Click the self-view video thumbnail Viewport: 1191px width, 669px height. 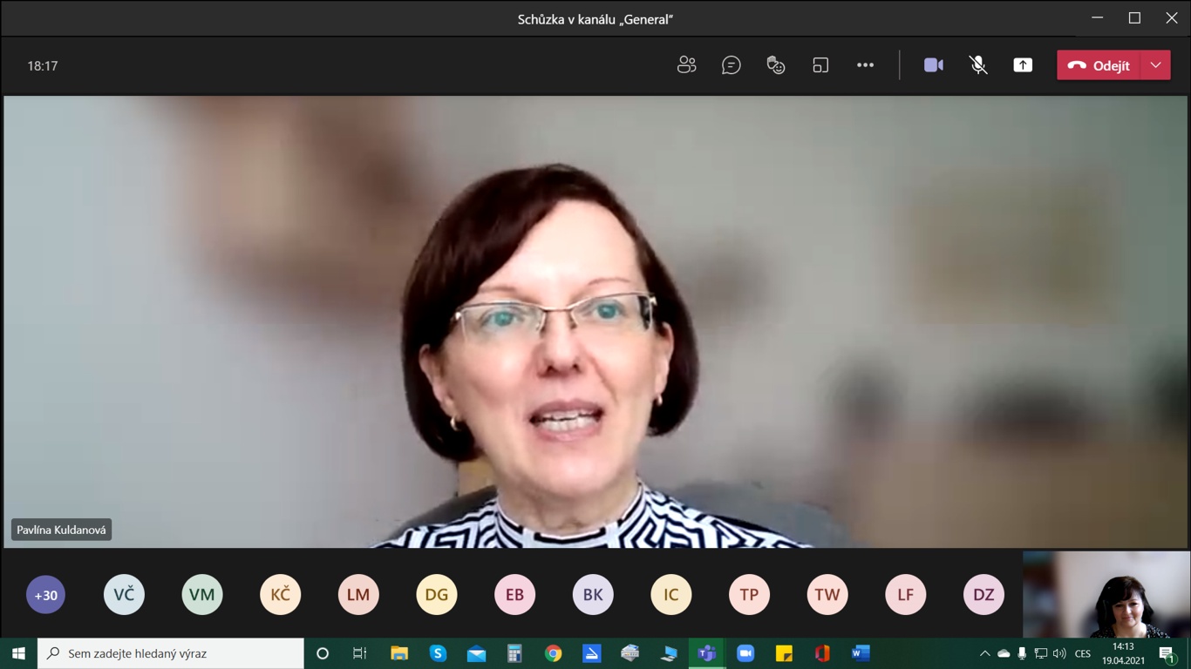pyautogui.click(x=1106, y=594)
